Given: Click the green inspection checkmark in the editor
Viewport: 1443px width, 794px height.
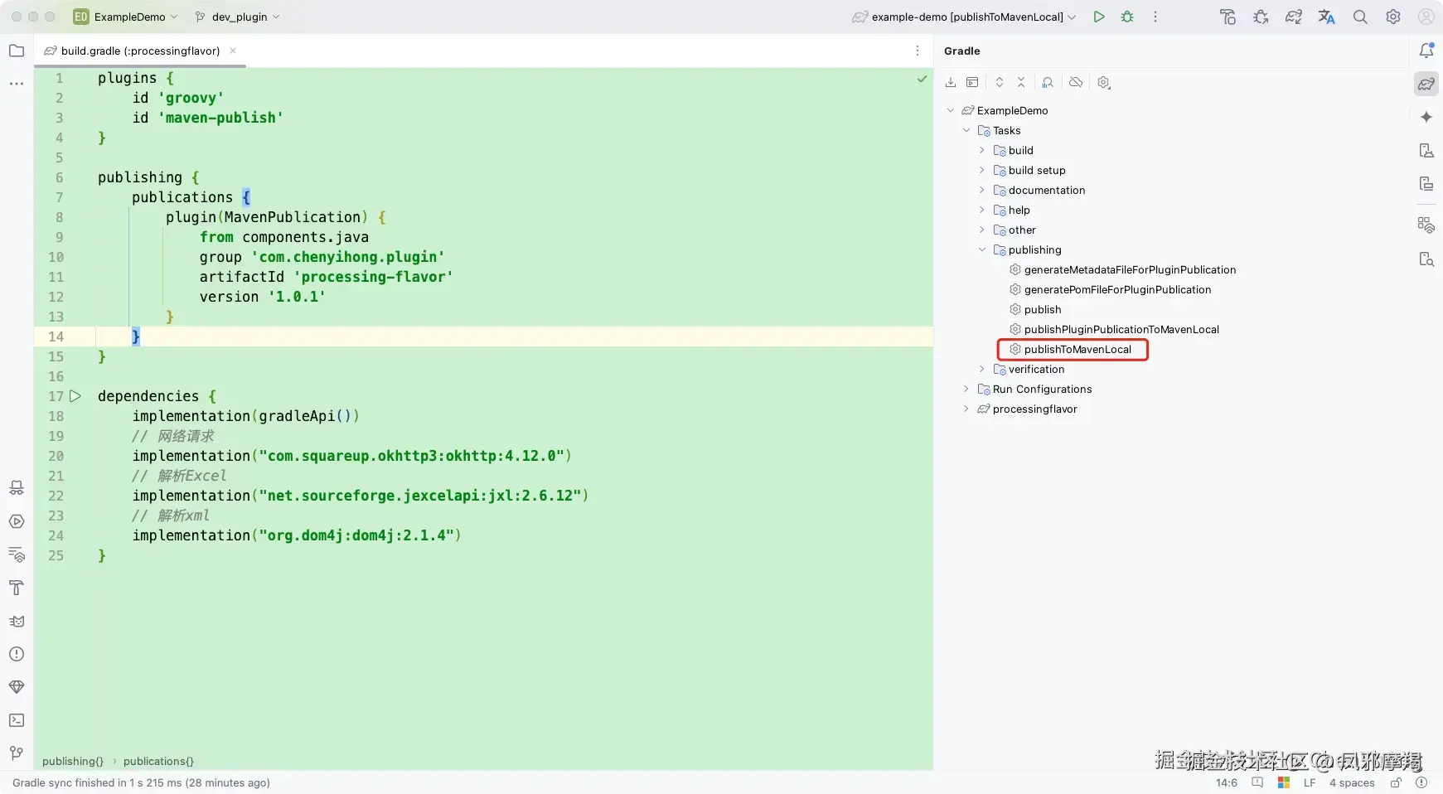Looking at the screenshot, I should point(922,79).
